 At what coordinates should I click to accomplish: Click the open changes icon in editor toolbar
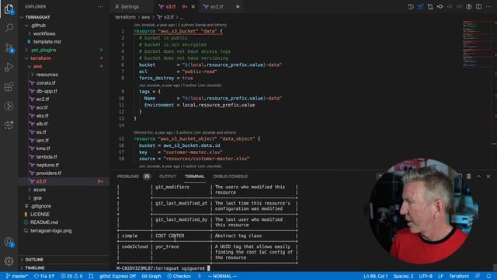(x=430, y=7)
